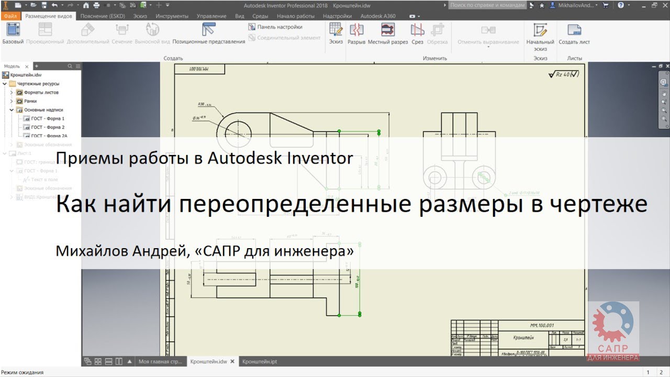Open Панель настройки command
The height and width of the screenshot is (377, 670).
tap(276, 27)
